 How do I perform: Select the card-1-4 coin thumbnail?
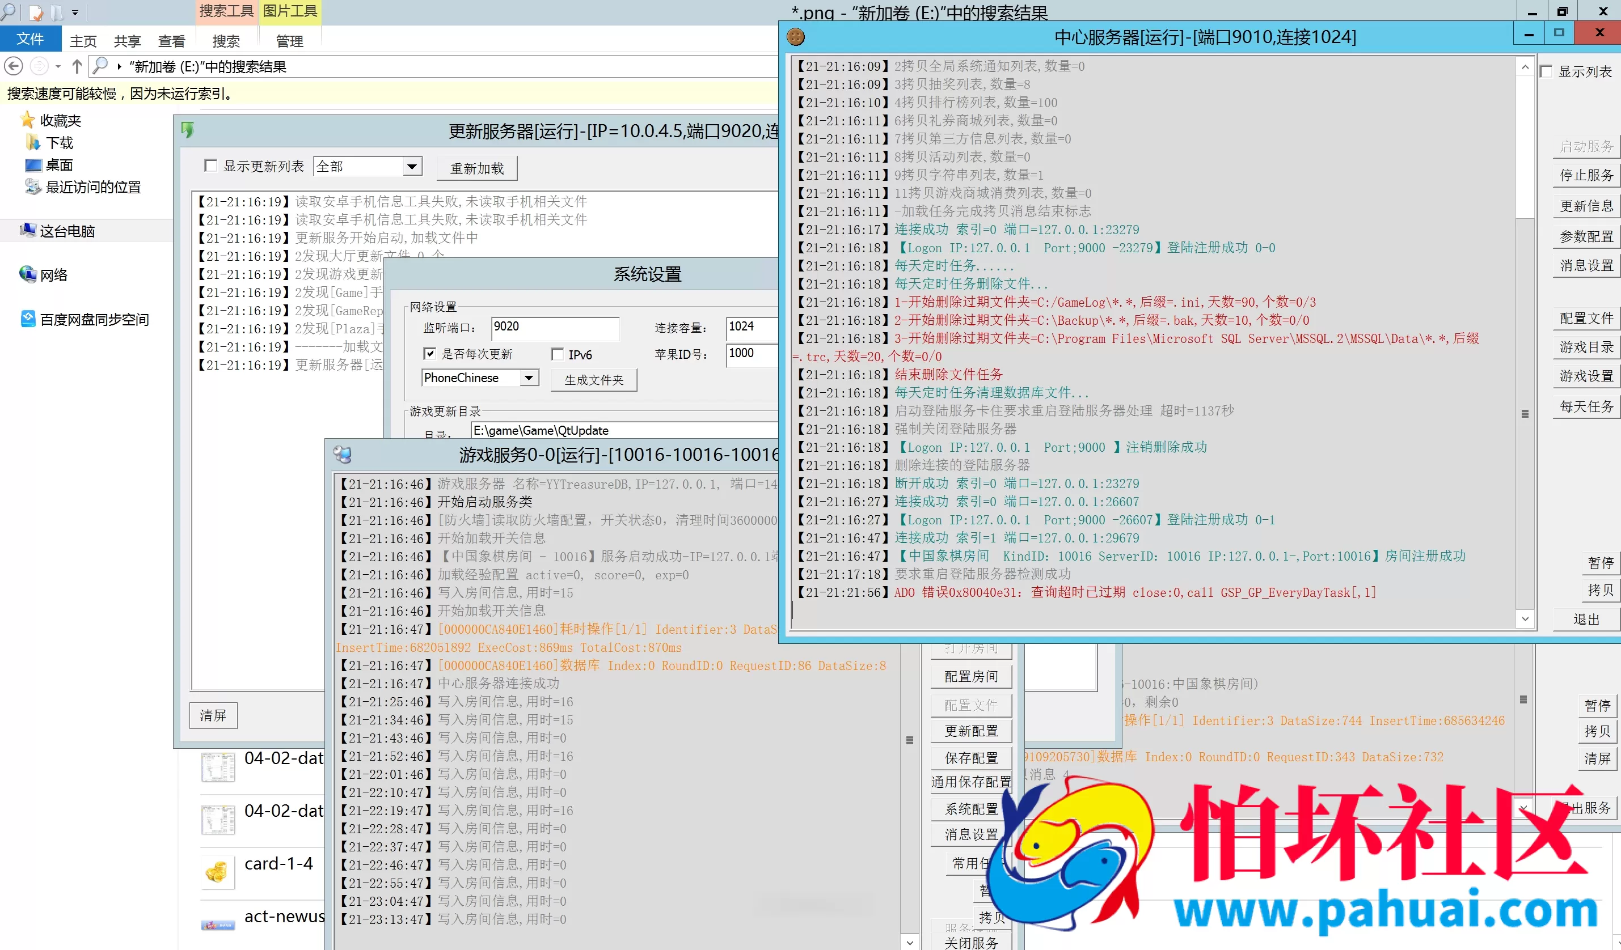point(217,872)
